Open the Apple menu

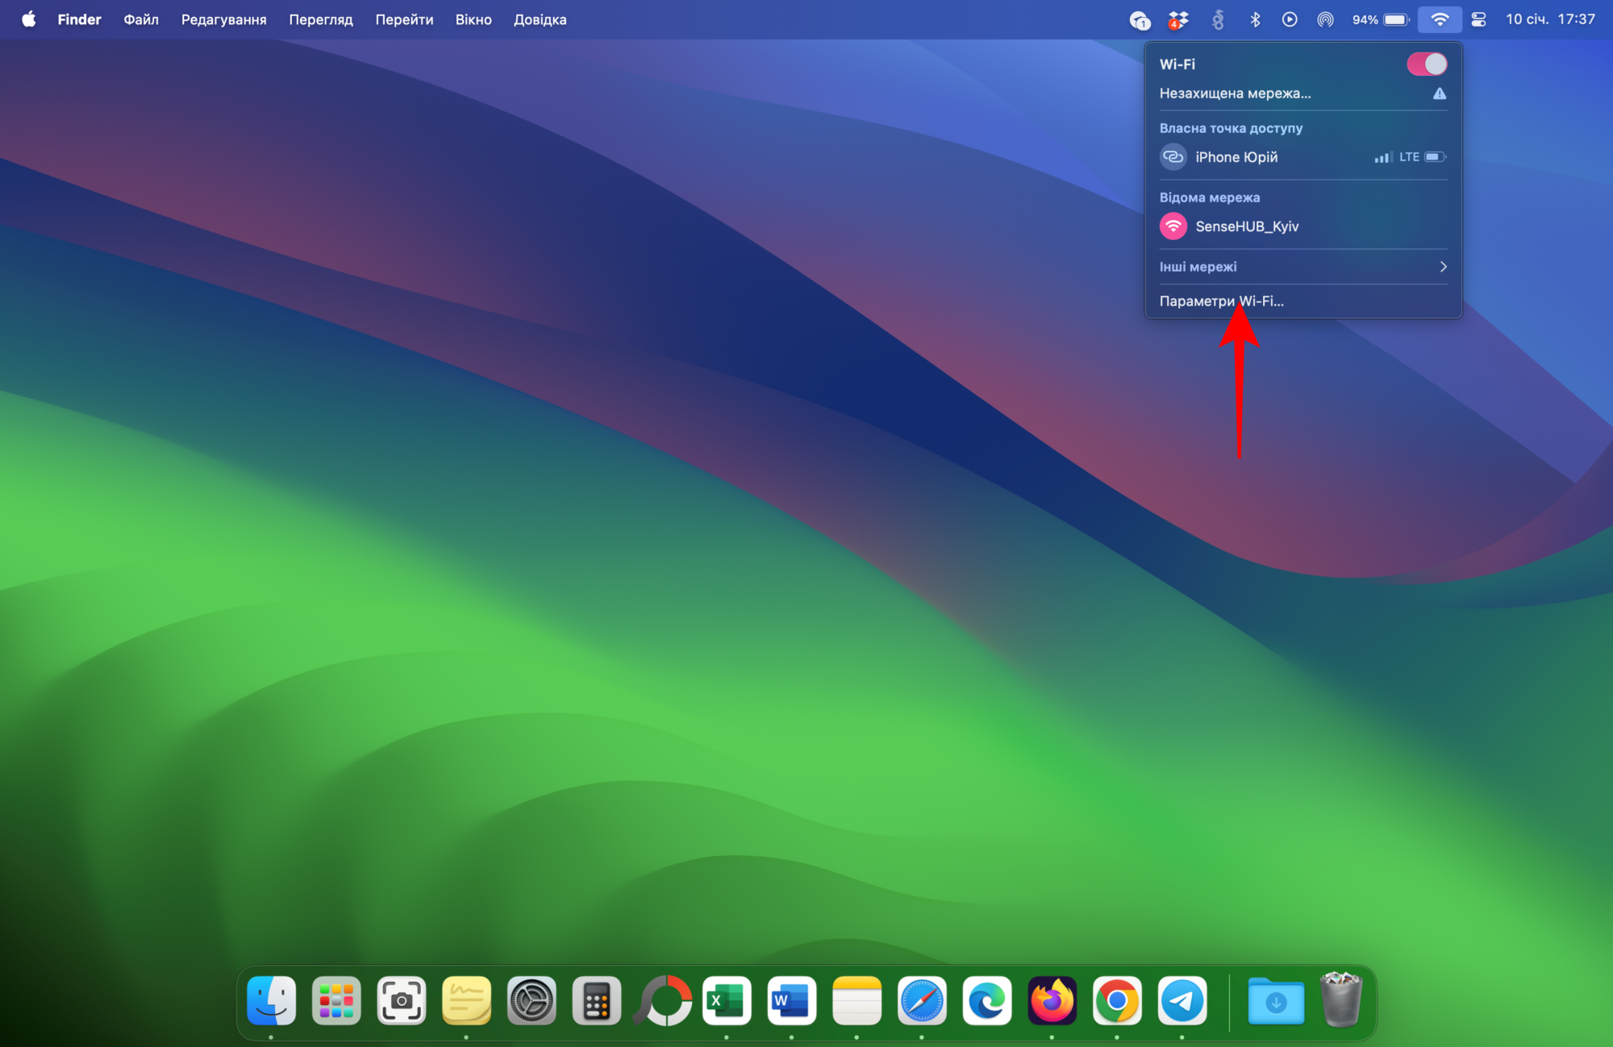[28, 19]
